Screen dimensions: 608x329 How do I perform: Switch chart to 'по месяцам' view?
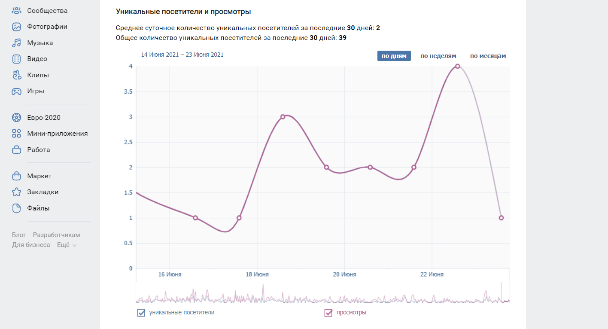488,56
